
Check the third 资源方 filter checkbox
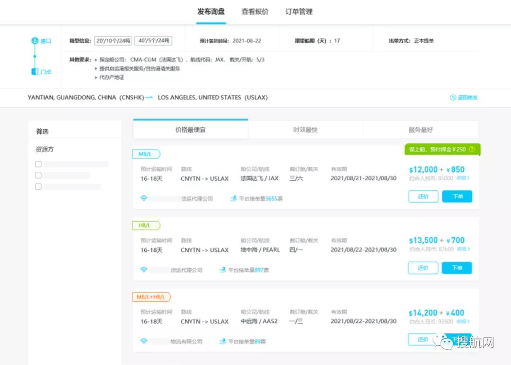[38, 187]
